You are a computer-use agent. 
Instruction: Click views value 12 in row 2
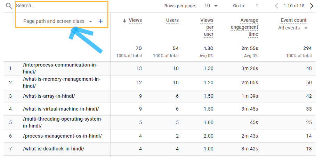(139, 82)
